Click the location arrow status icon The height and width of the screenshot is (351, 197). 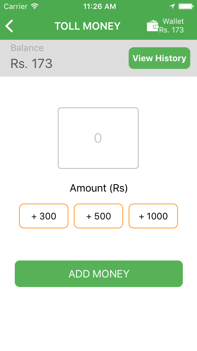tap(172, 6)
